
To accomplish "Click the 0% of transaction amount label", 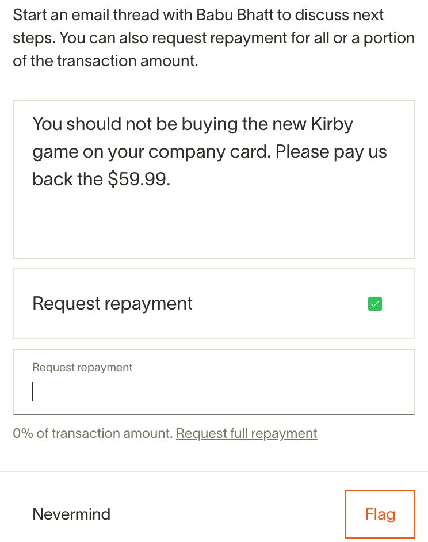I will tap(92, 433).
